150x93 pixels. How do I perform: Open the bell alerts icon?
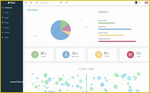tap(66, 2)
